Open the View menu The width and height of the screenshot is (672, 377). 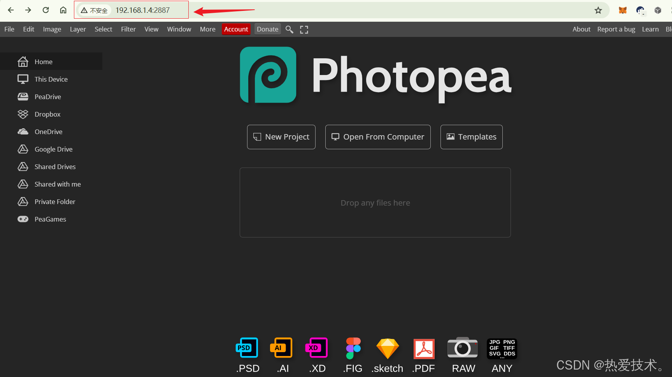[151, 29]
